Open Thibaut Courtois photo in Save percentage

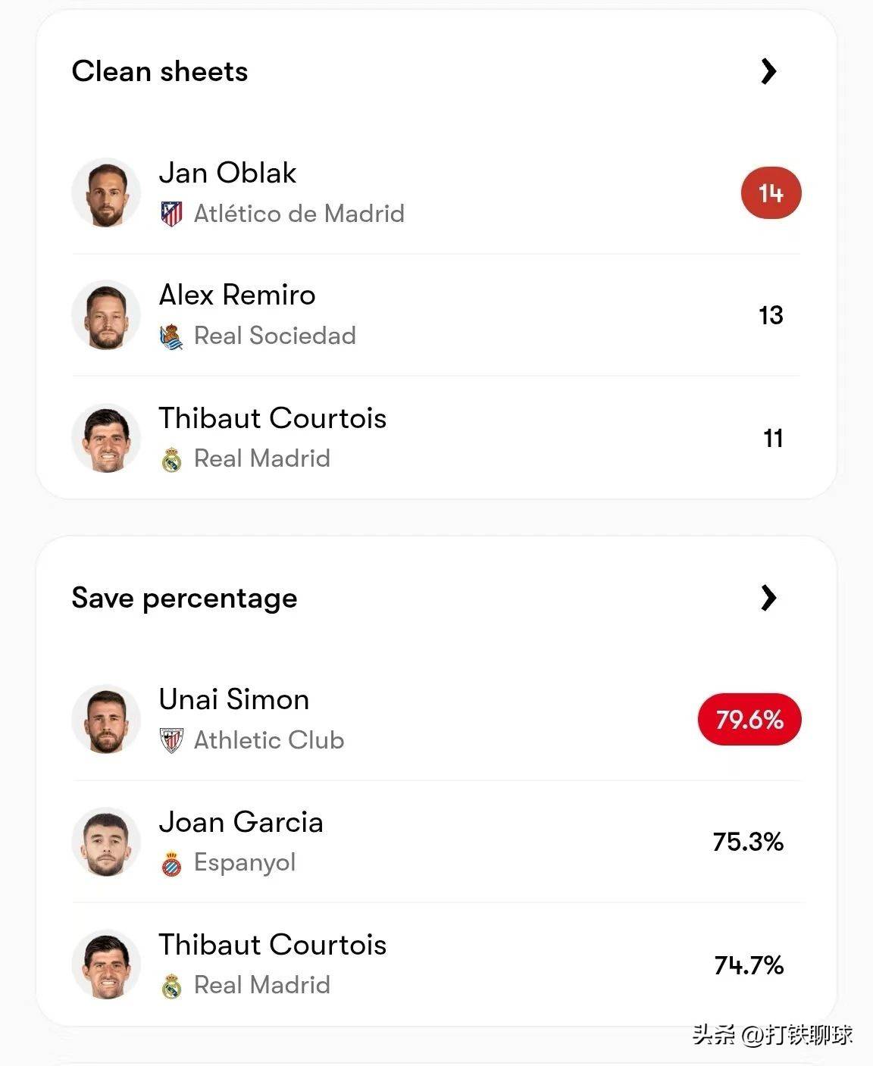106,964
